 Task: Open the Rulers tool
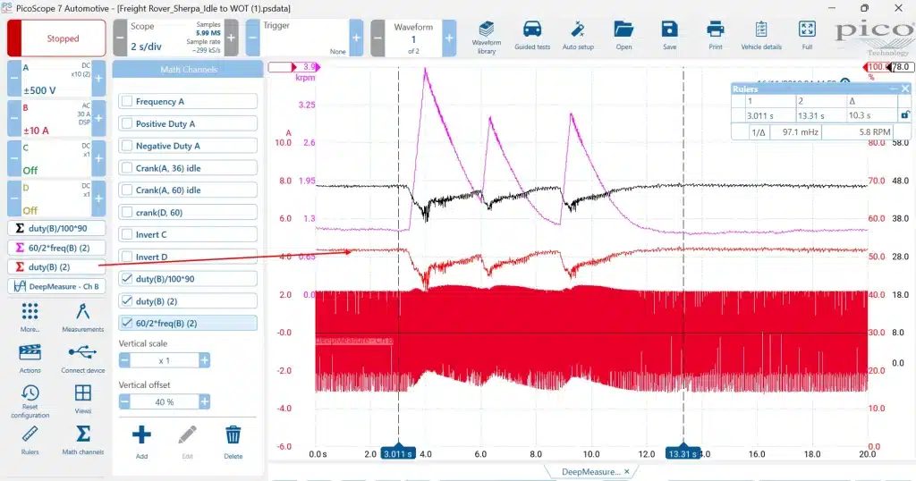pos(30,440)
